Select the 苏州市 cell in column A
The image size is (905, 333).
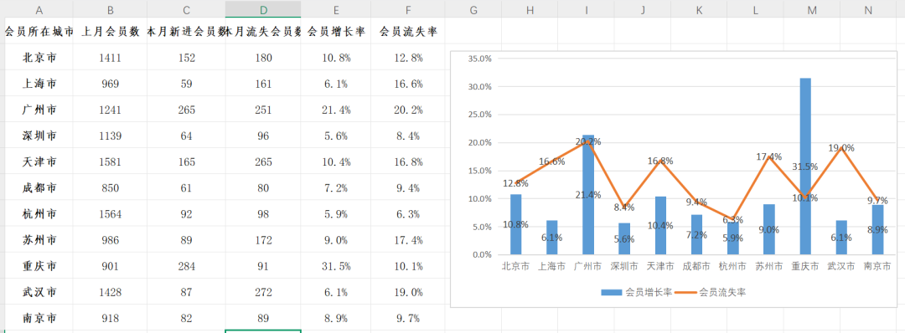[x=39, y=239]
